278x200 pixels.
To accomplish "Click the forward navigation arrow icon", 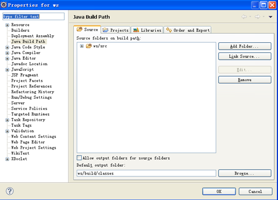I will (257, 17).
